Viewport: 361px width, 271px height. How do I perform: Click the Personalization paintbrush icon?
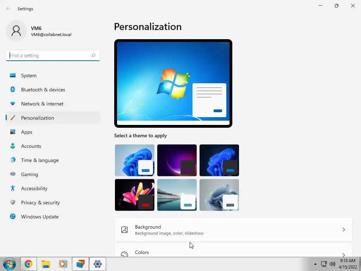[13, 118]
